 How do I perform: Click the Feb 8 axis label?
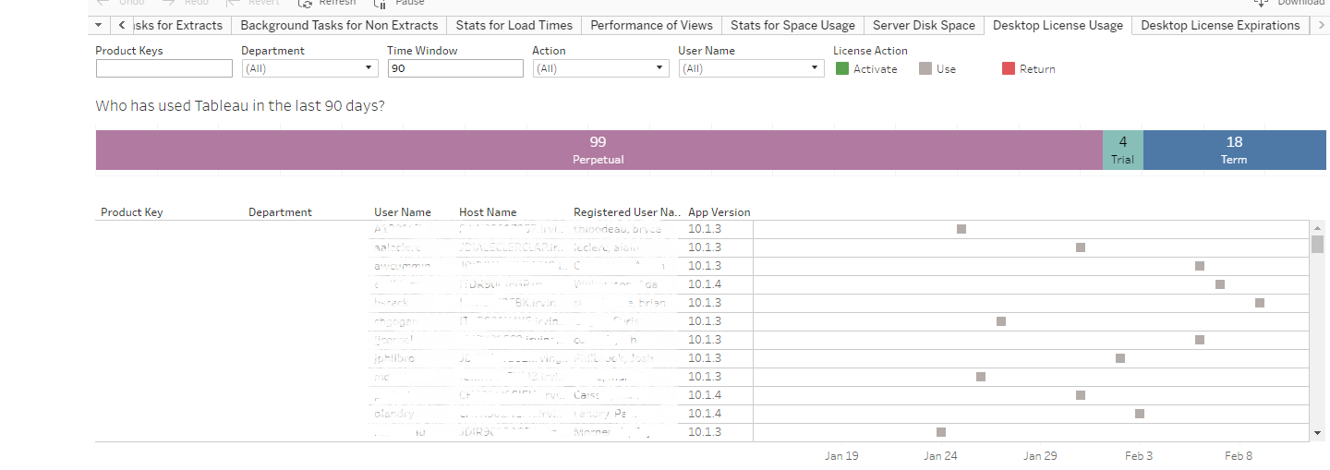tap(1239, 456)
